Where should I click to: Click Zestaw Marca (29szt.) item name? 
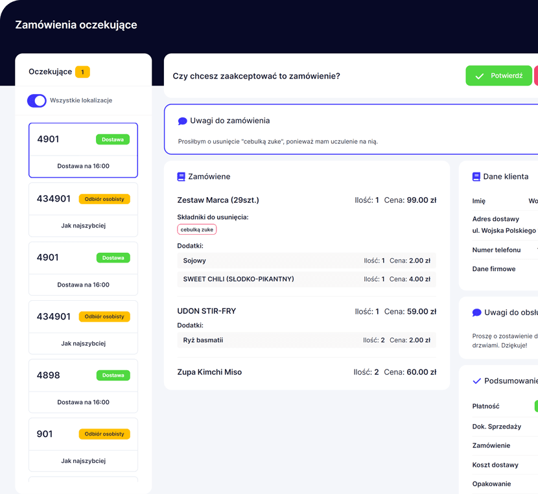tap(218, 200)
